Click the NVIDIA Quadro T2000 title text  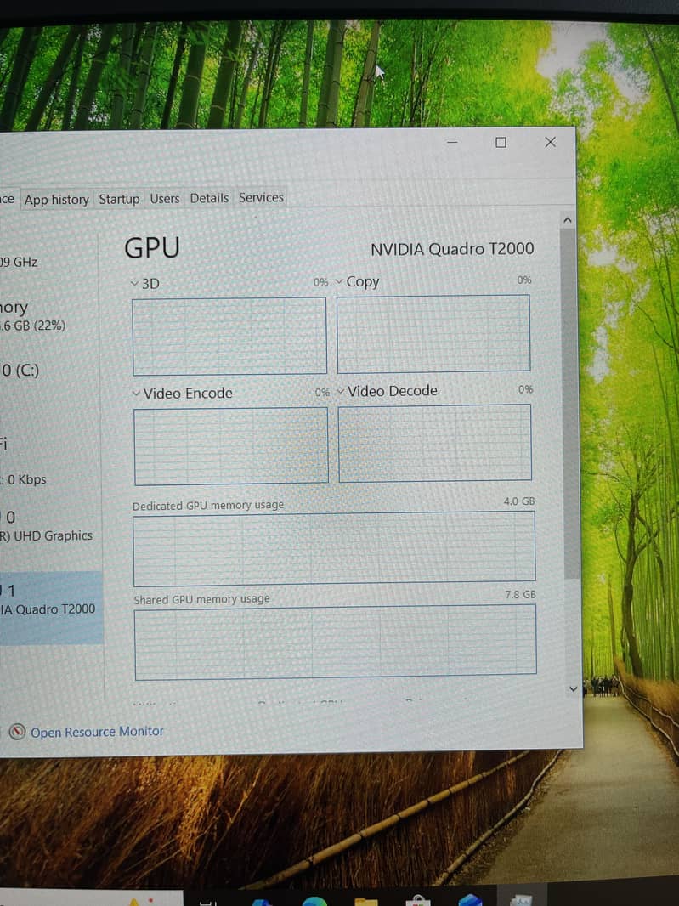[x=452, y=249]
